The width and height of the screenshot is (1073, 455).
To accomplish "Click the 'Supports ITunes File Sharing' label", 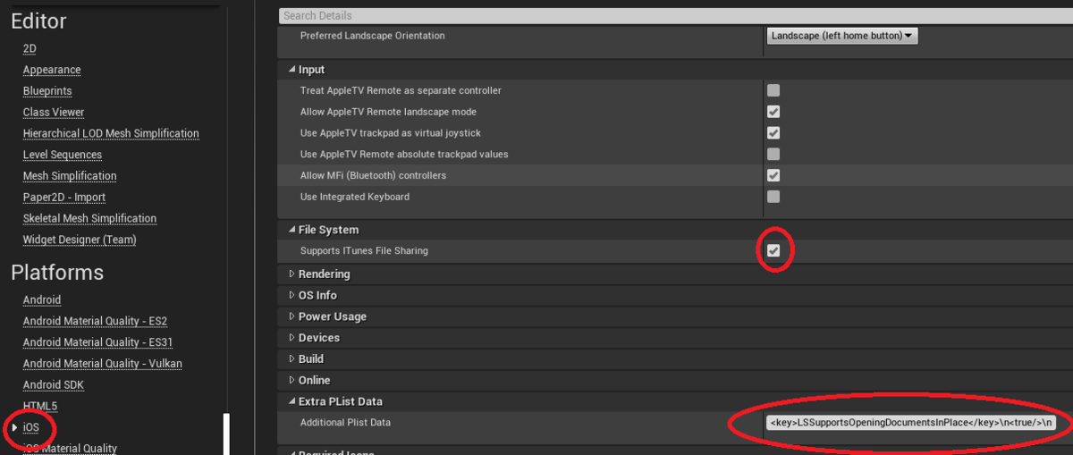I will coord(364,250).
